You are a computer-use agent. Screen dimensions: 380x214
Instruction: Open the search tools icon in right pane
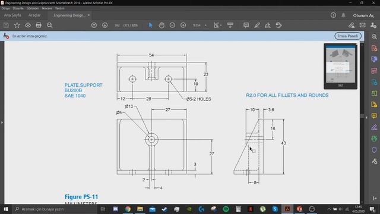(374, 37)
